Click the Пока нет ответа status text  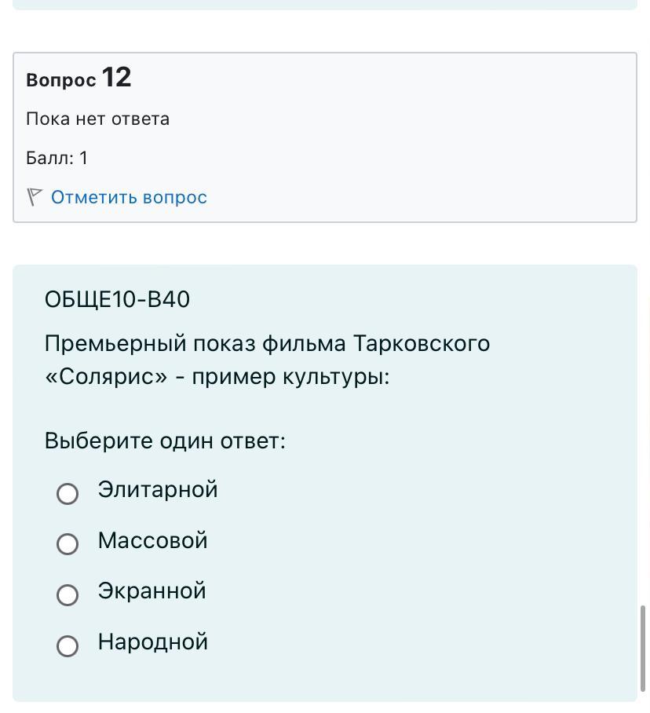97,119
